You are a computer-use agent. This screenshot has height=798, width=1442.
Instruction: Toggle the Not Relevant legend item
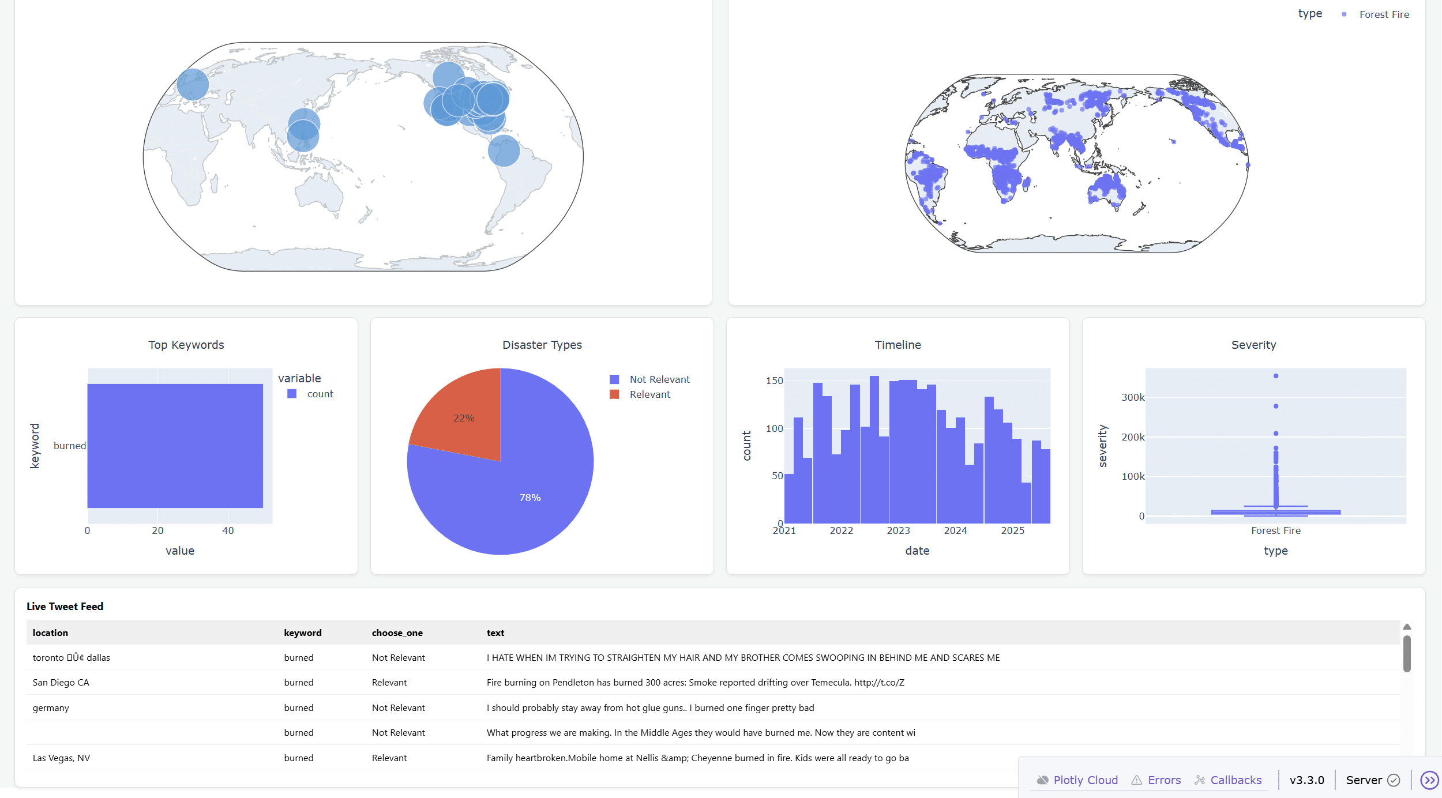(659, 379)
